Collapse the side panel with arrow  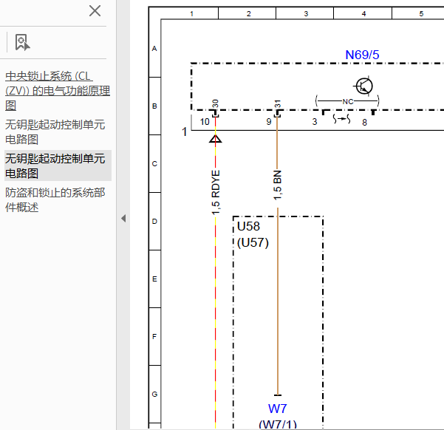point(123,218)
